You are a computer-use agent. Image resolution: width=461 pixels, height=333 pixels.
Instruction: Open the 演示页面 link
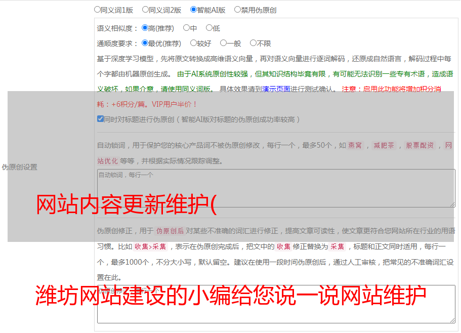[276, 89]
